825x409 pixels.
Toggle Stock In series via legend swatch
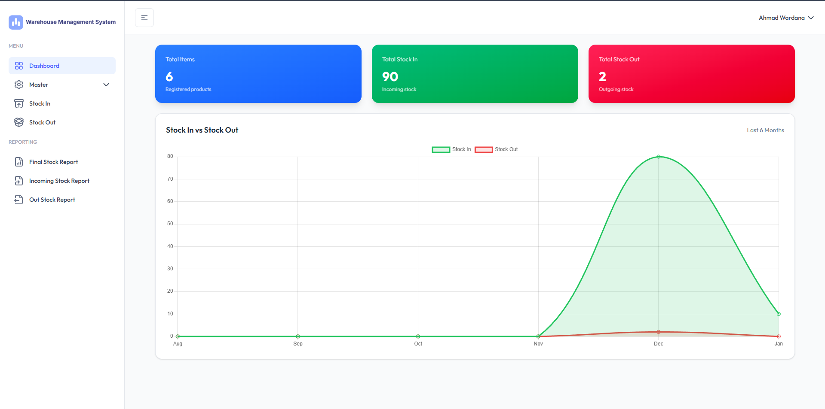(441, 149)
